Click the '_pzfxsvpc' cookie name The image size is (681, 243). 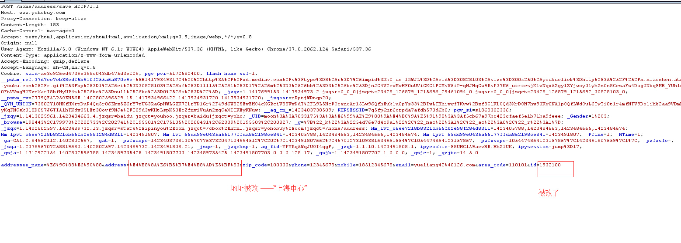coord(493,141)
